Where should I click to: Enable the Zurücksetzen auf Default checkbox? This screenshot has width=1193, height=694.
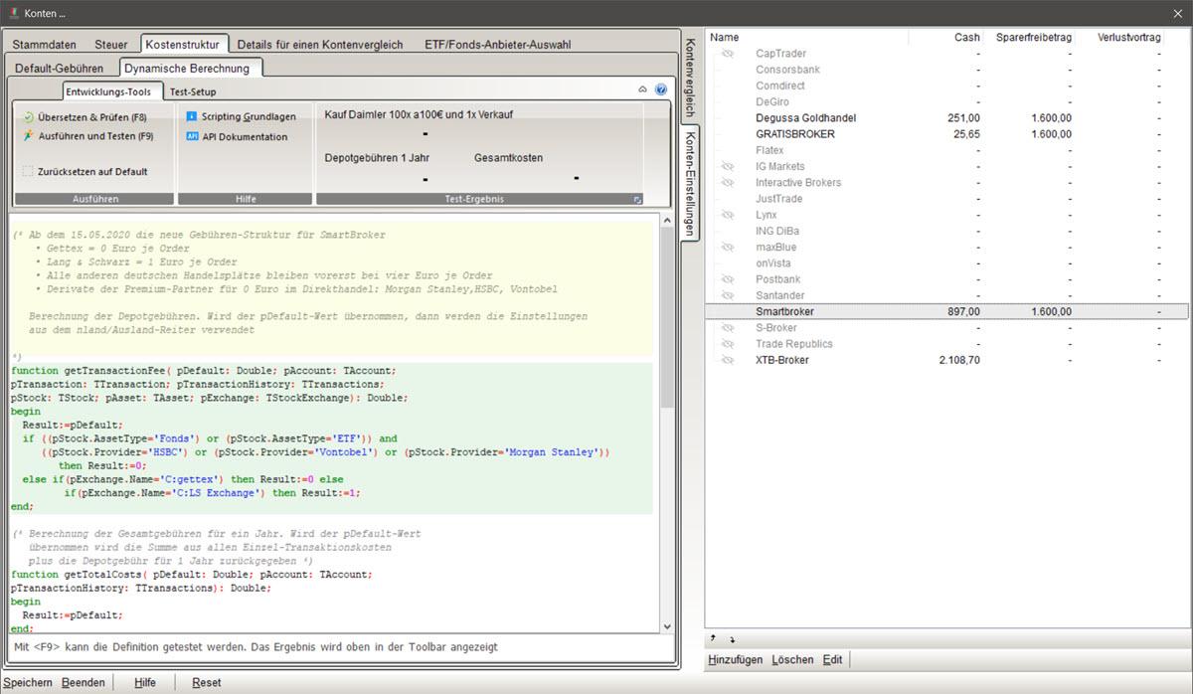tap(28, 171)
